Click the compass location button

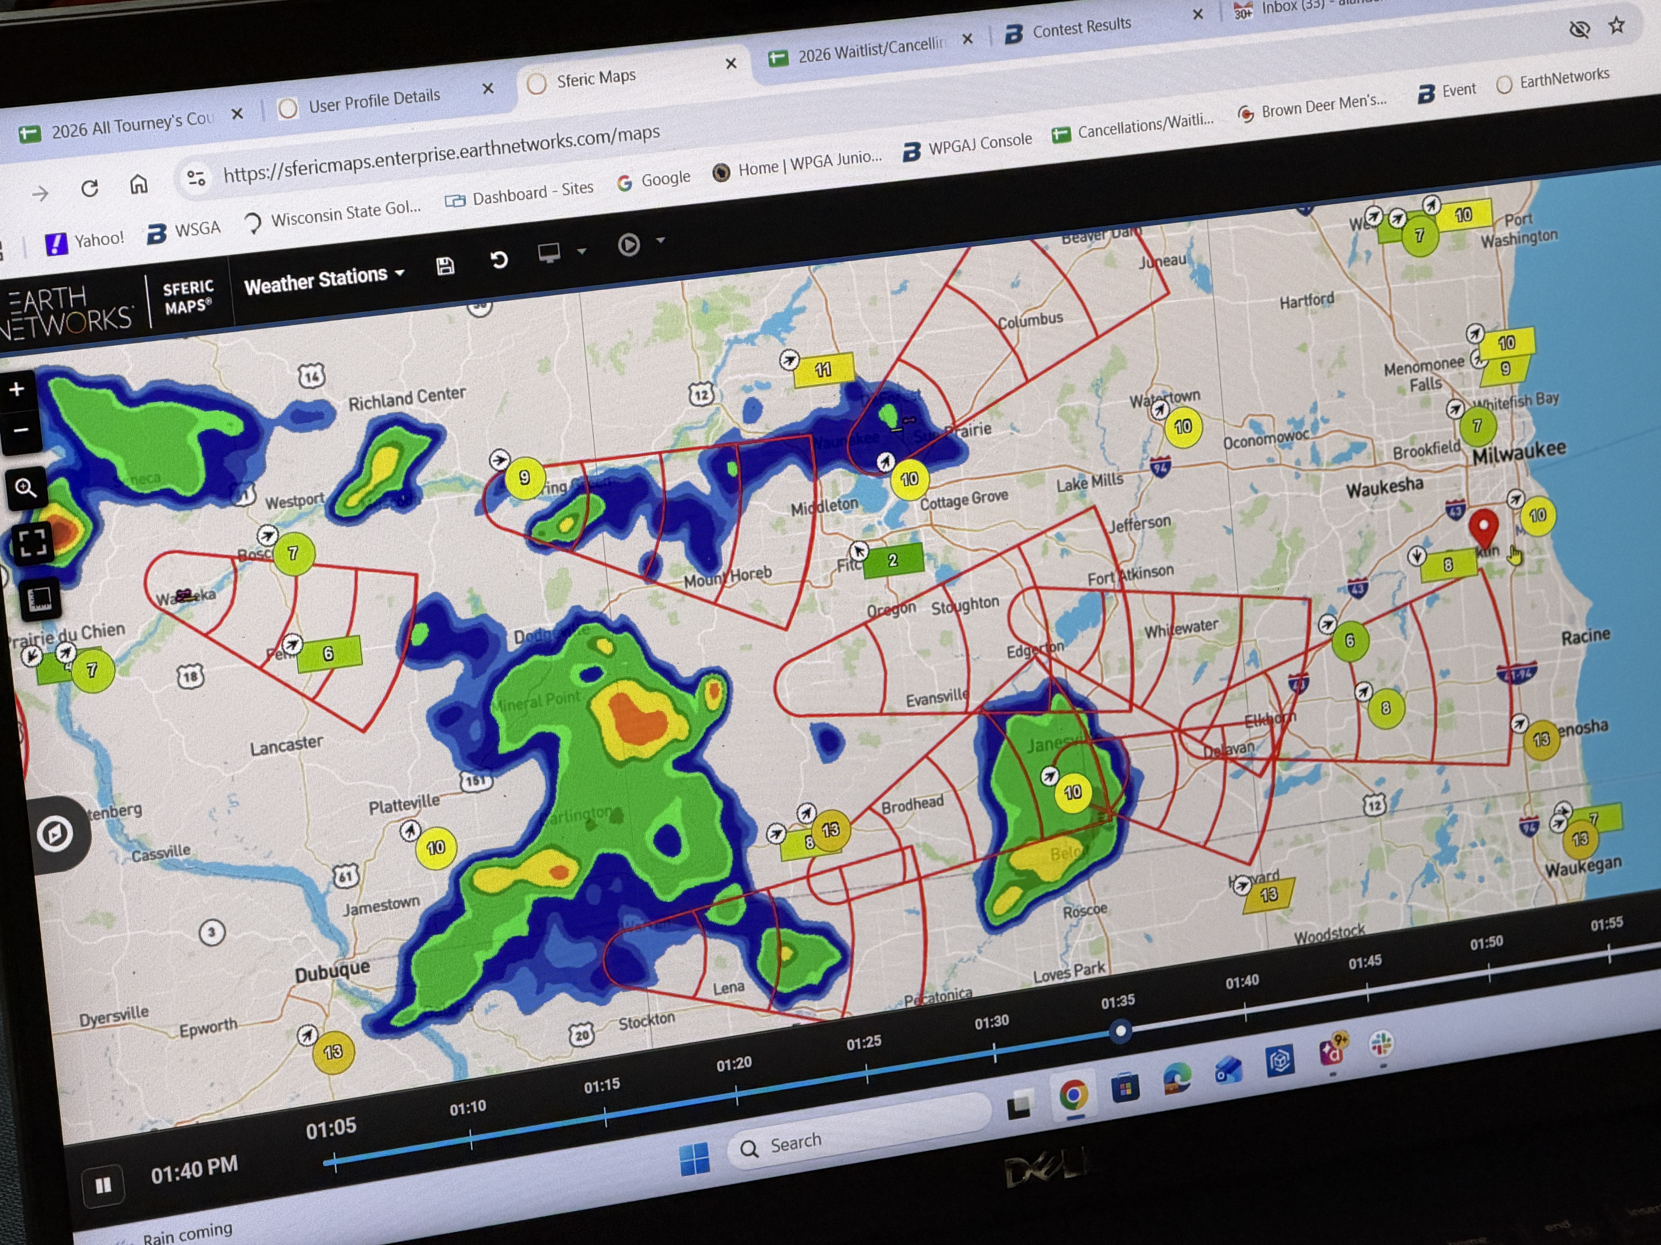tap(56, 834)
